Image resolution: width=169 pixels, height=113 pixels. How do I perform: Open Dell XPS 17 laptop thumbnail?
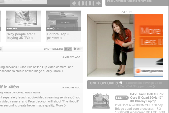[x=101, y=101]
